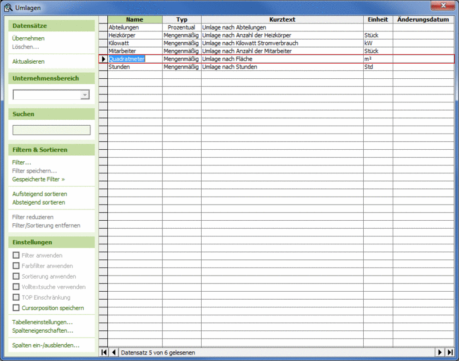
Task: Click the Kurztext column header
Action: [282, 20]
